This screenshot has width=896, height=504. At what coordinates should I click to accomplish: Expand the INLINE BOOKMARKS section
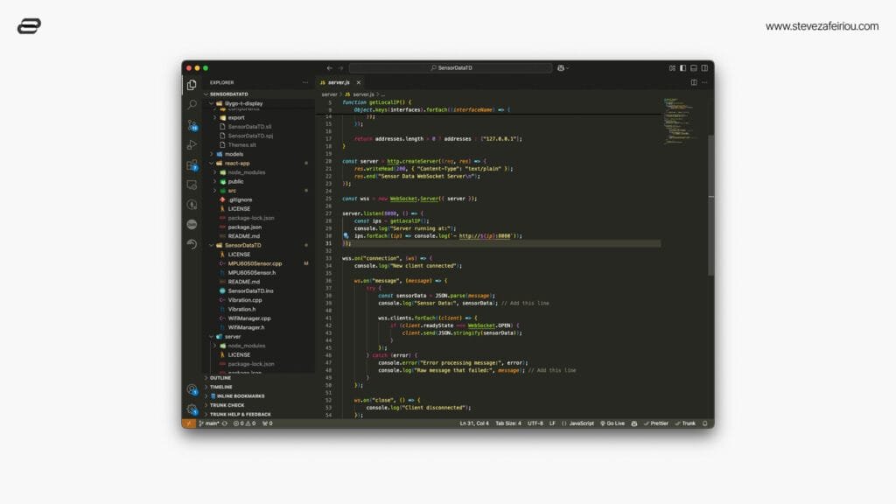click(258, 396)
